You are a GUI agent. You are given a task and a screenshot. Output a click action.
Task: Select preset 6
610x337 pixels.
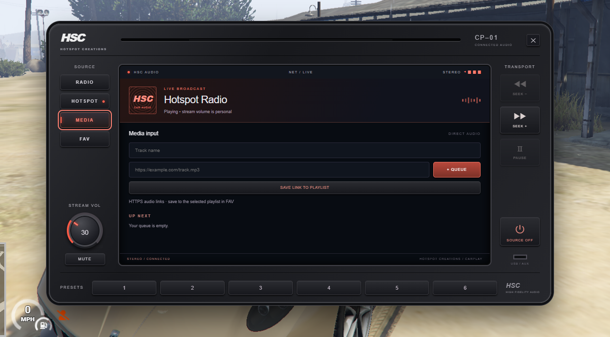[x=465, y=288]
